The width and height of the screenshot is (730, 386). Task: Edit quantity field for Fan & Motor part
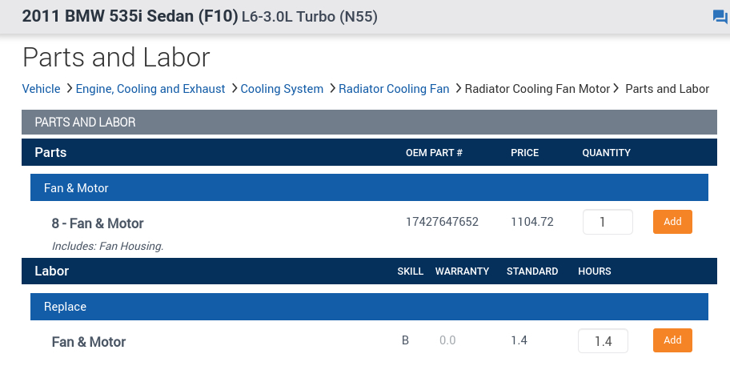click(608, 222)
